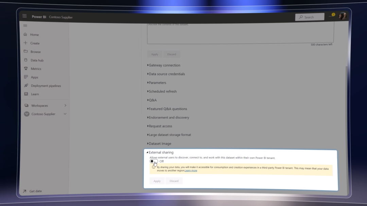
Task: Collapse the navigation hamburger menu
Action: point(25,26)
